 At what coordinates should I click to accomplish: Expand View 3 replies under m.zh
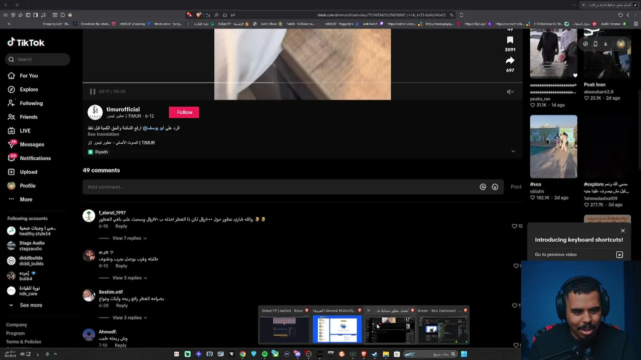click(129, 277)
